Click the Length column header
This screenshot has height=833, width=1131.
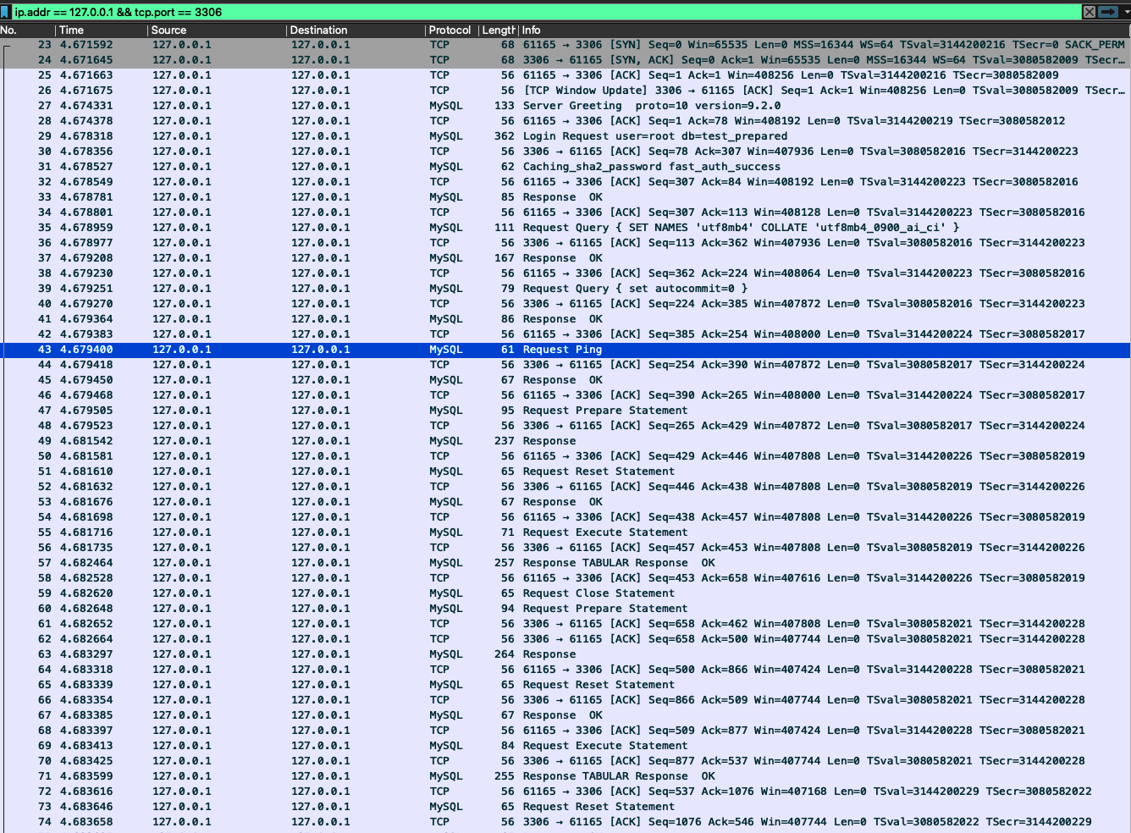(x=497, y=30)
